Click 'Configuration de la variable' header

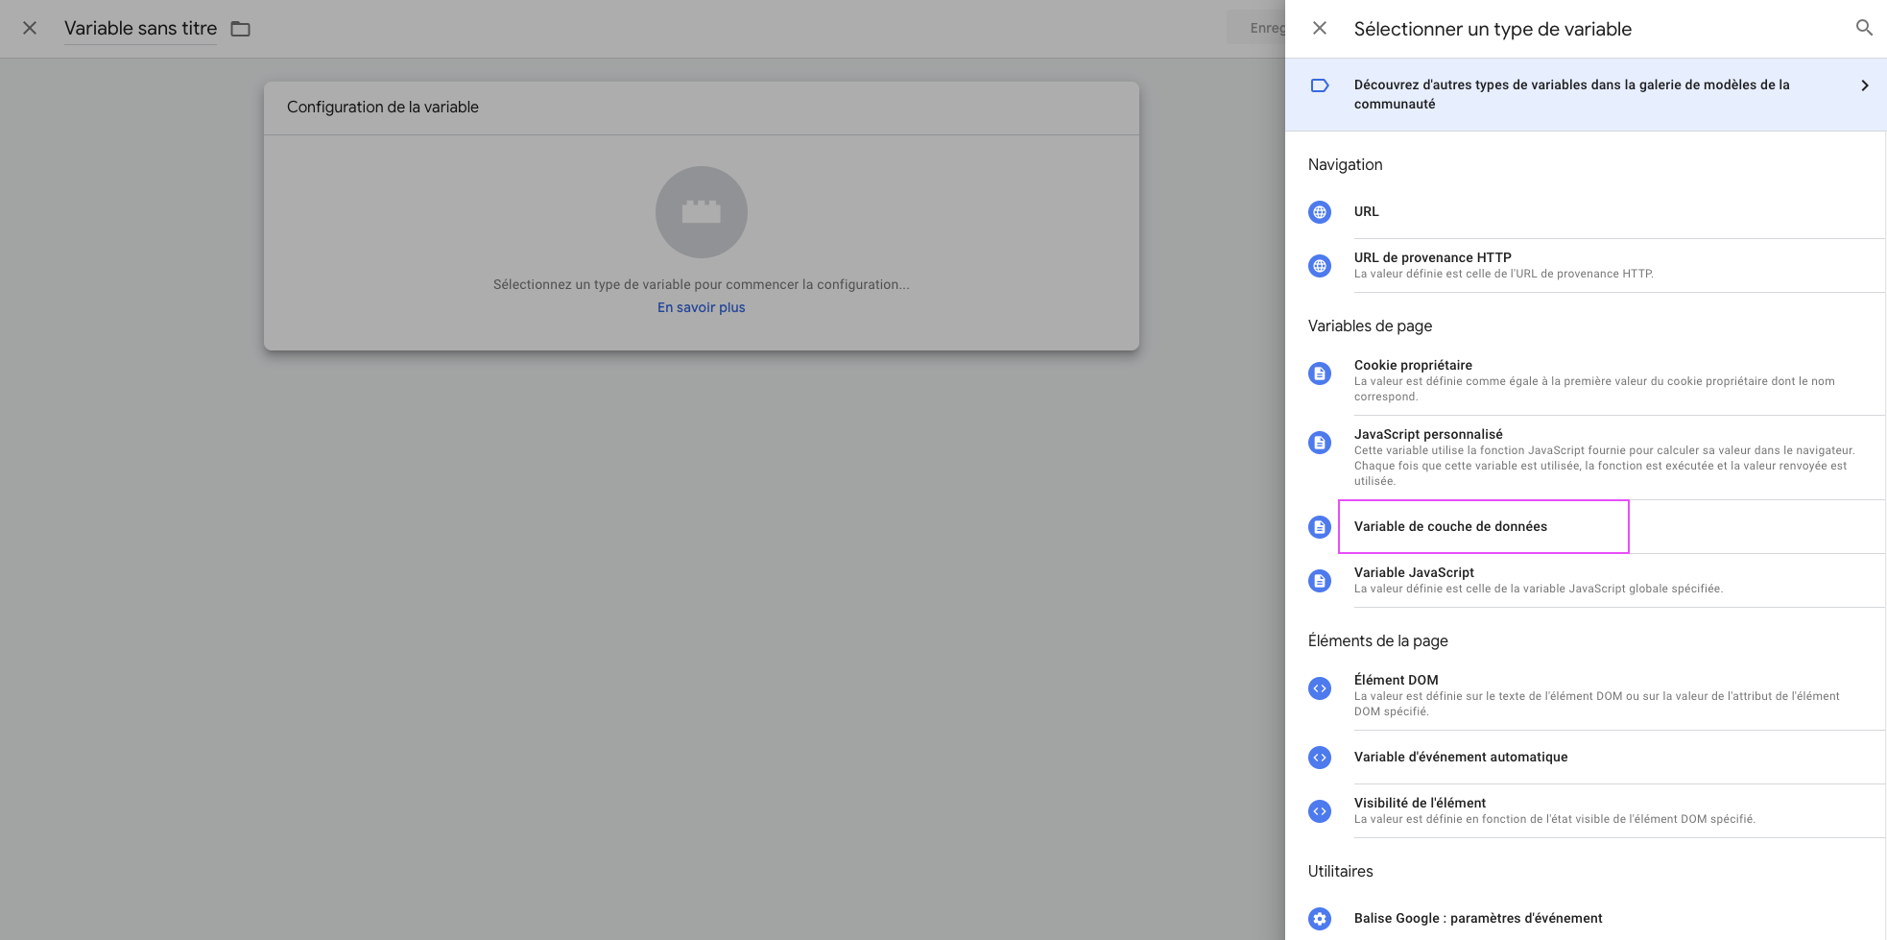pyautogui.click(x=383, y=107)
